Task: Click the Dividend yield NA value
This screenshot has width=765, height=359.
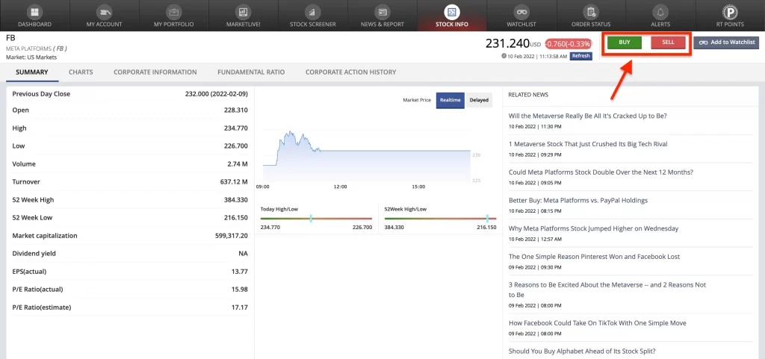Action: coord(243,254)
